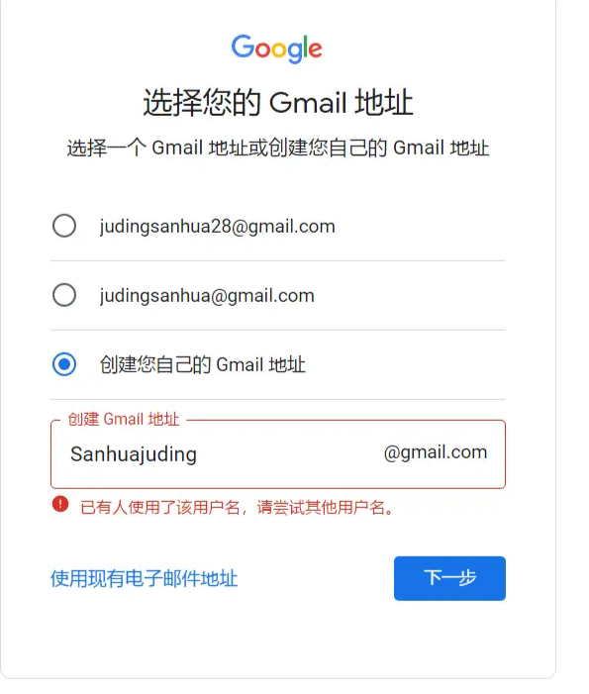
Task: Click the @gmail.com suffix inside the field
Action: [436, 452]
